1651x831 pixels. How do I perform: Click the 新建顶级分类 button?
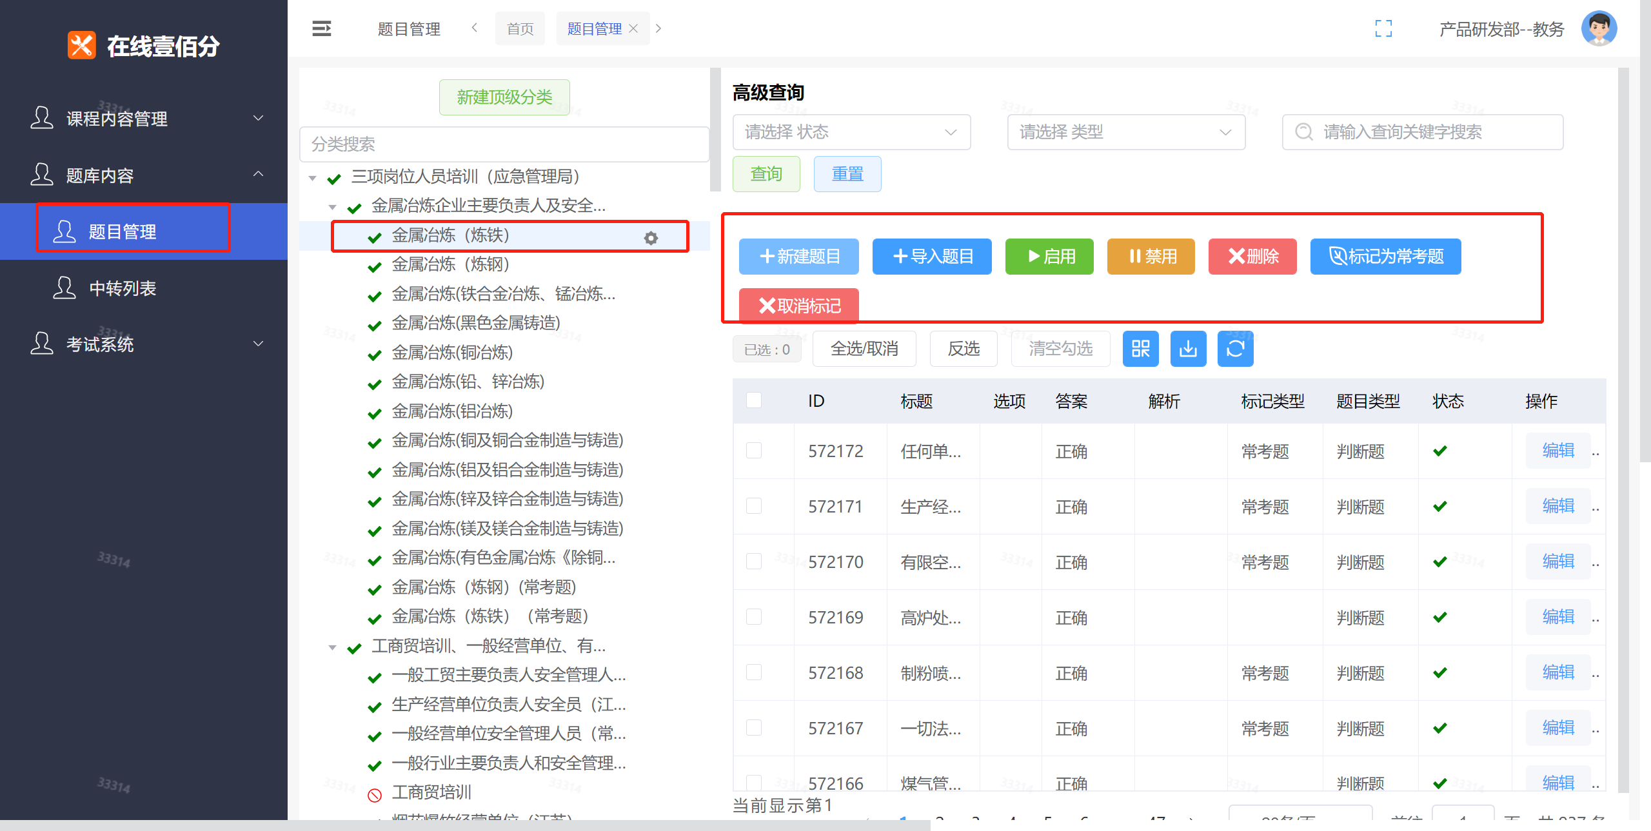(x=504, y=97)
